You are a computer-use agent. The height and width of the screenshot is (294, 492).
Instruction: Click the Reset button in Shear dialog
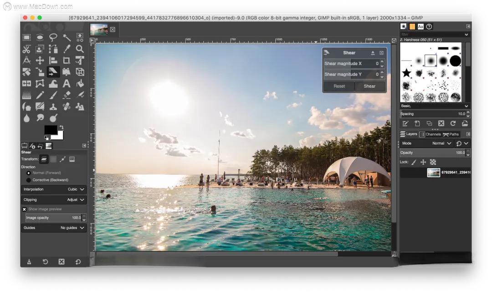click(x=339, y=86)
